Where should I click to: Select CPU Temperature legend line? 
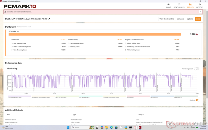pyautogui.click(x=91, y=96)
